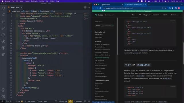The height and width of the screenshot is (103, 184).
Task: Select the index.html editor tab
Action: [x=15, y=7]
